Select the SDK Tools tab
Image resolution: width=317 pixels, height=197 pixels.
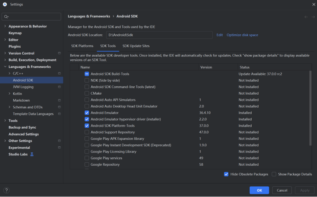tap(108, 46)
